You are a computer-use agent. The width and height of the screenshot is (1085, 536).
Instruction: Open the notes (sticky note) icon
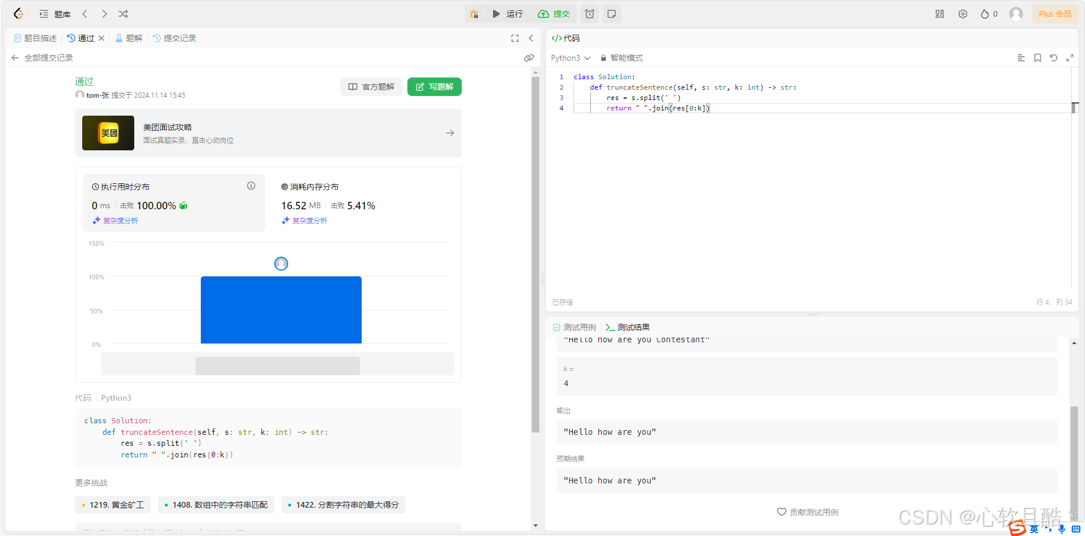pyautogui.click(x=611, y=13)
